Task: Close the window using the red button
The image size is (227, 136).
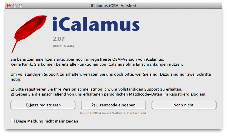Action: [x=9, y=6]
